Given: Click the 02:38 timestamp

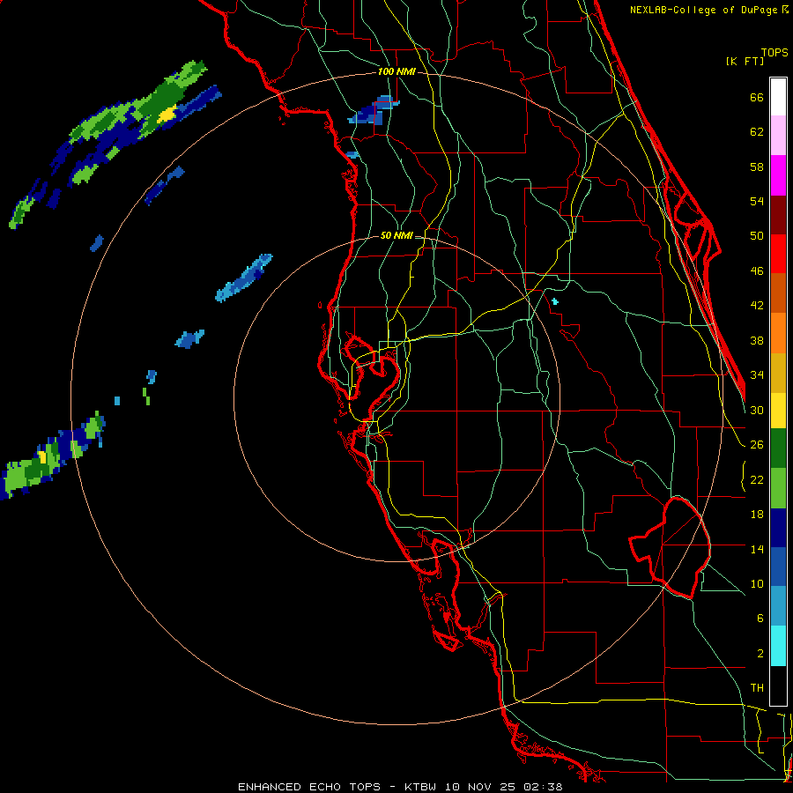Looking at the screenshot, I should 544,787.
